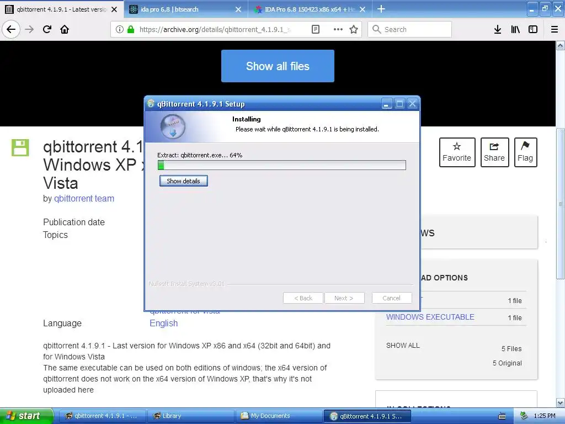Image resolution: width=565 pixels, height=424 pixels.
Task: Click the Show all files button
Action: 278,66
